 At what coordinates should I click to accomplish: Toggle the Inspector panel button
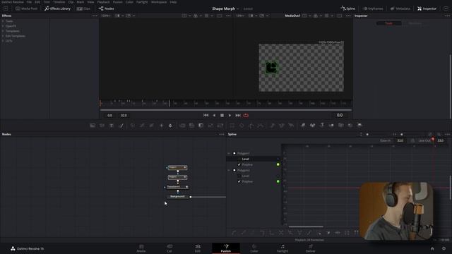click(427, 8)
